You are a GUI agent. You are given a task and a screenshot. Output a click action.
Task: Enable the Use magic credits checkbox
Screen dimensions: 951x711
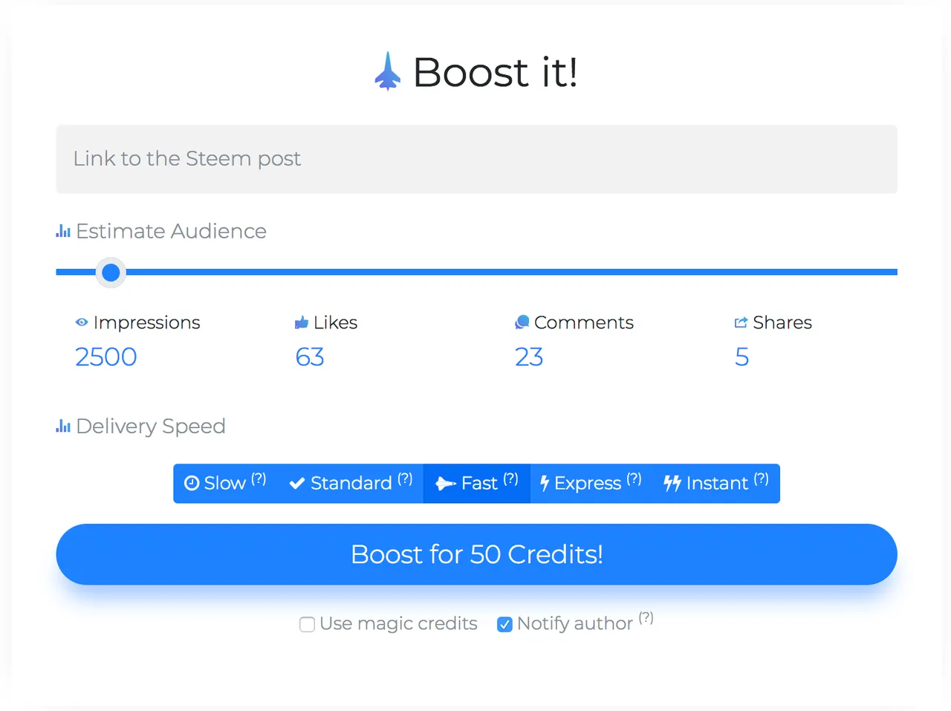point(307,624)
